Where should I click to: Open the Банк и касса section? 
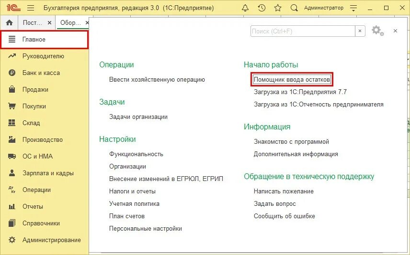[x=41, y=73]
